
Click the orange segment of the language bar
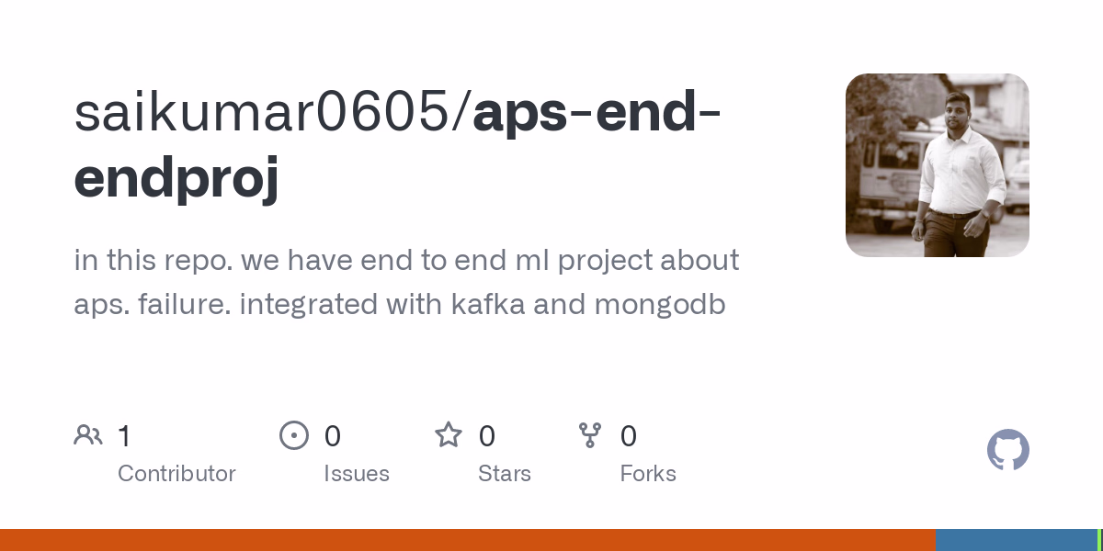(x=467, y=540)
